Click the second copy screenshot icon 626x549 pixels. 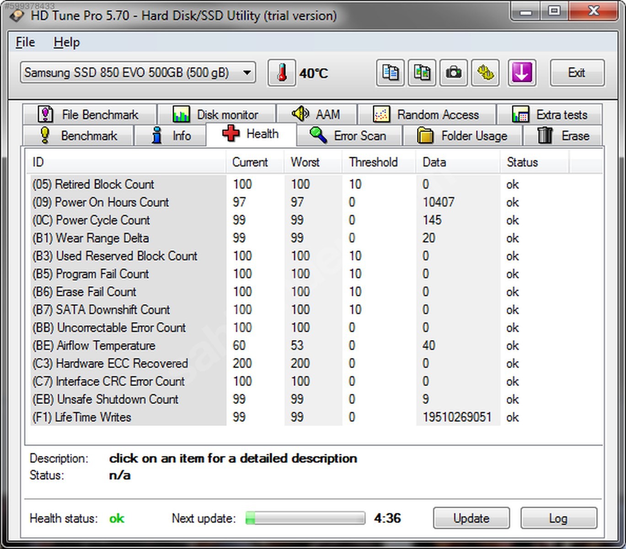coord(422,73)
